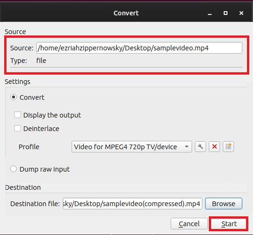Viewport: 253px width, 235px height.
Task: Click the 'Destination file:' label
Action: [35, 204]
